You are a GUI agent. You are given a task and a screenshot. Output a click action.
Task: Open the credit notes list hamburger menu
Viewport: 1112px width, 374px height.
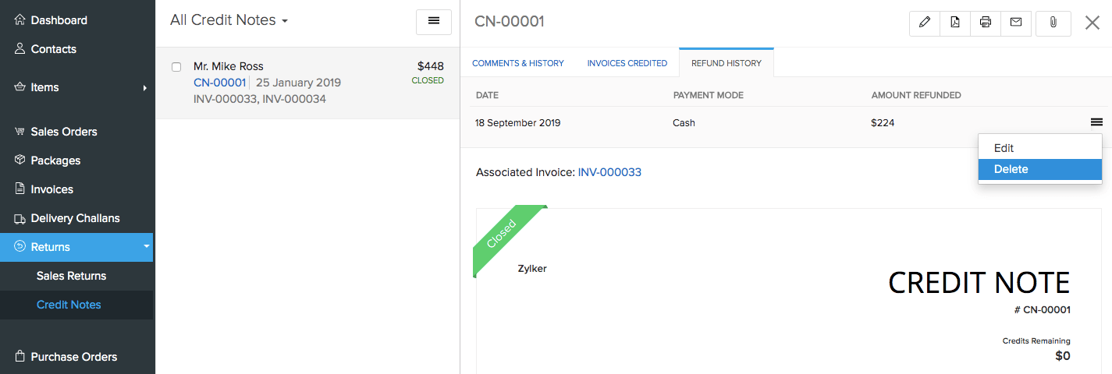(x=434, y=22)
